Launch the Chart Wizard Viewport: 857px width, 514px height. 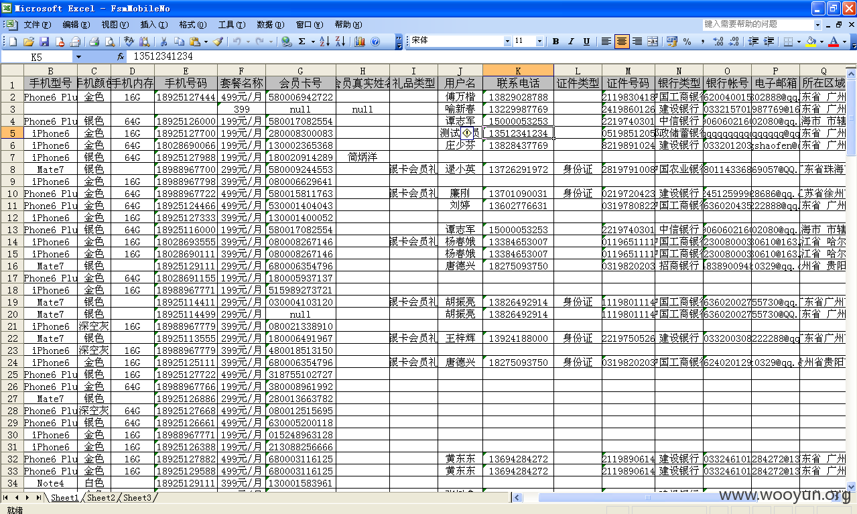[360, 42]
